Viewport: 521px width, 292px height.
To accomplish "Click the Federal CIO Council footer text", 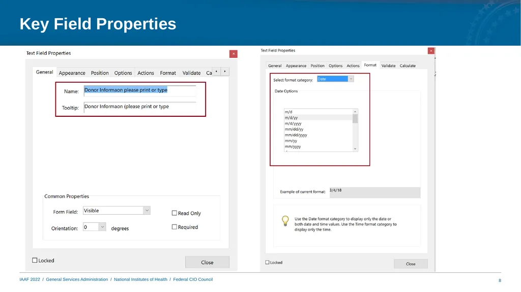I will pos(193,279).
